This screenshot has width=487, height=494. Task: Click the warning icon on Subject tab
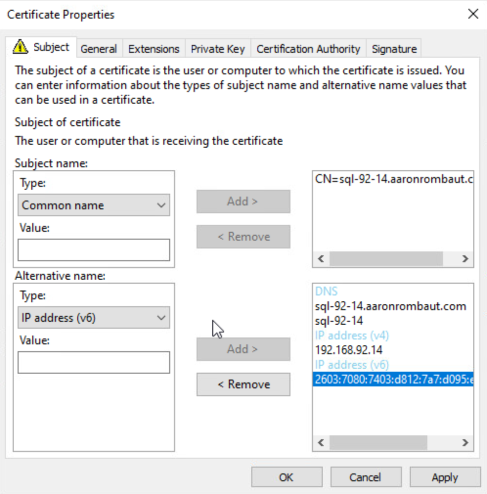tap(21, 47)
